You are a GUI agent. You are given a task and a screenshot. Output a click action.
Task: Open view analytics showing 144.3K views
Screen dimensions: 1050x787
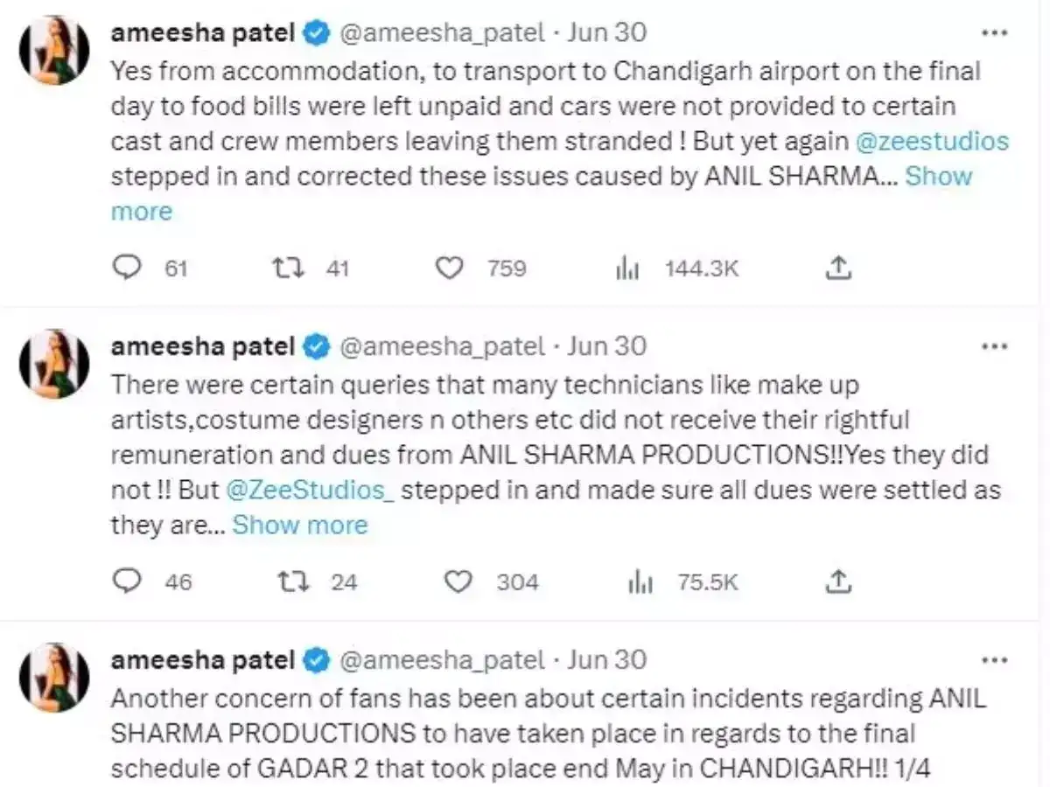[x=627, y=268]
